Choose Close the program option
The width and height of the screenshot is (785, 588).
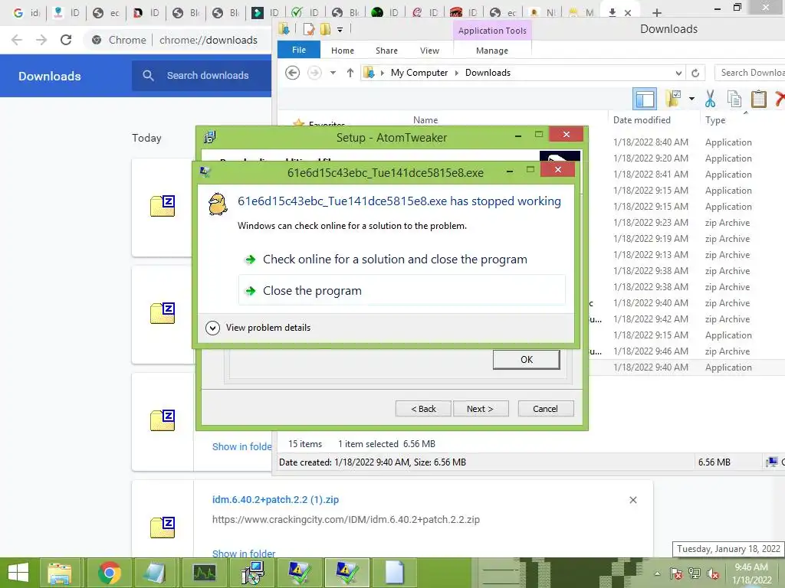click(x=402, y=290)
